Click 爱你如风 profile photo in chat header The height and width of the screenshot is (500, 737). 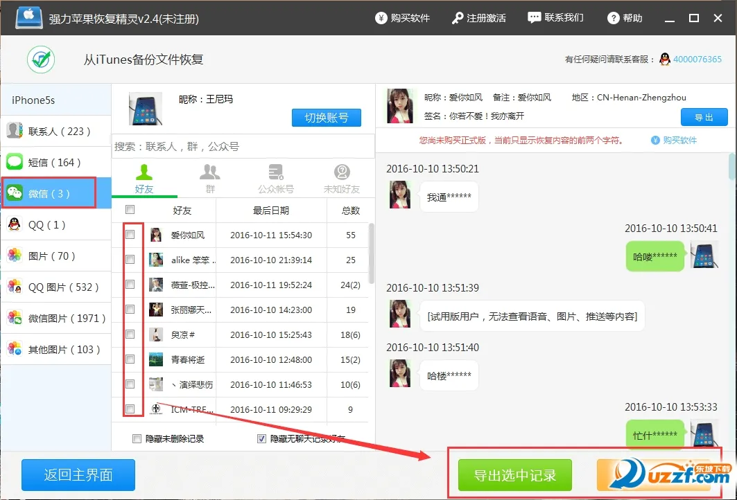tap(400, 106)
